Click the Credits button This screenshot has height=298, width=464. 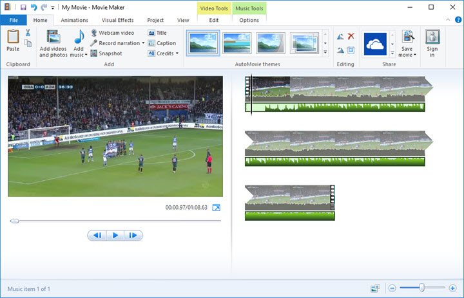click(160, 53)
